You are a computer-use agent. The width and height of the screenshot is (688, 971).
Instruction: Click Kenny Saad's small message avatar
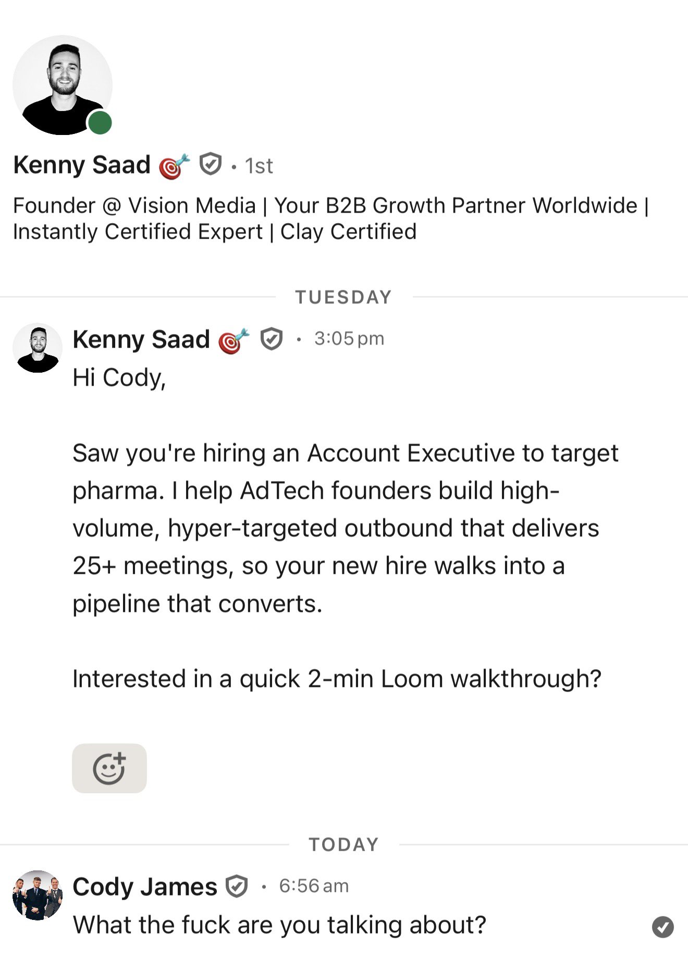37,348
